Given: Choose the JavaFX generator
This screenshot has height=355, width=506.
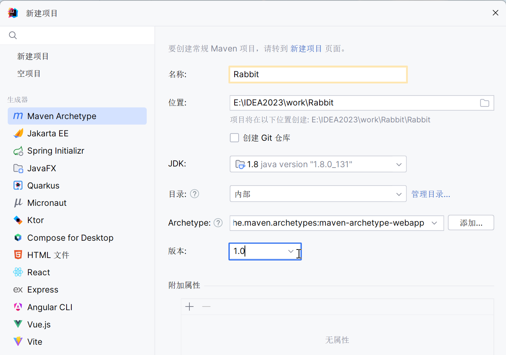Looking at the screenshot, I should click(77, 168).
